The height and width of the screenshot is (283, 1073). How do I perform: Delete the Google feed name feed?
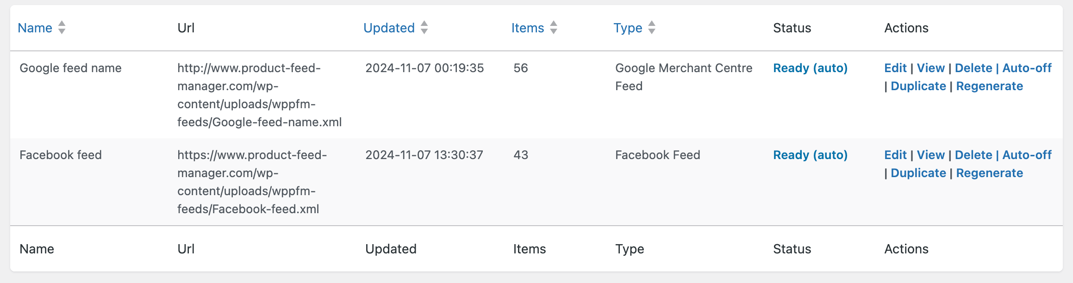[x=973, y=68]
